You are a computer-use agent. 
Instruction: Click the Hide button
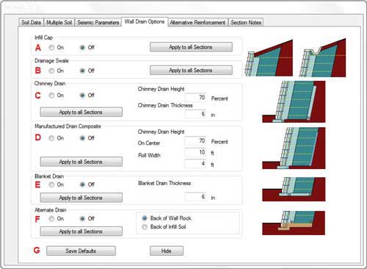coord(167,251)
